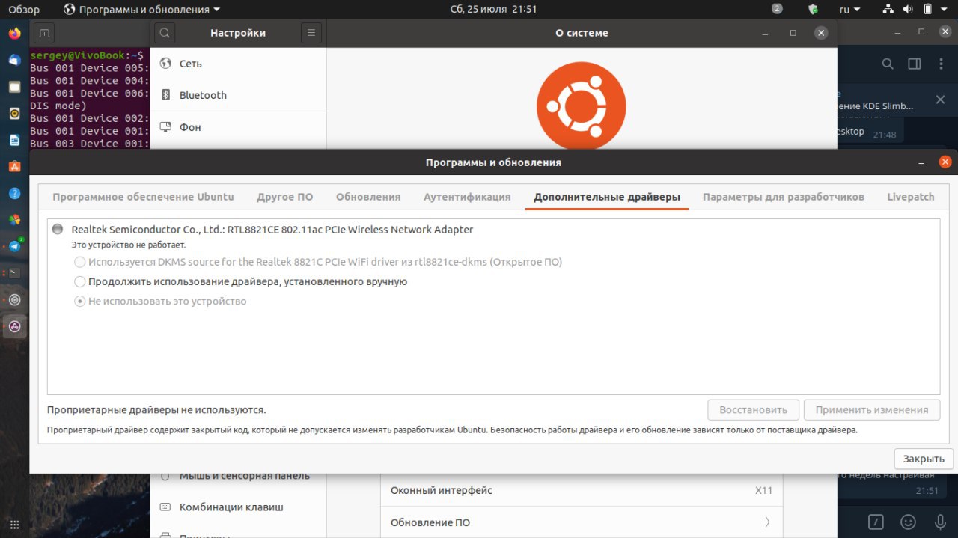Open Settings gear icon in dock
Viewport: 958px width, 538px height.
click(x=14, y=299)
